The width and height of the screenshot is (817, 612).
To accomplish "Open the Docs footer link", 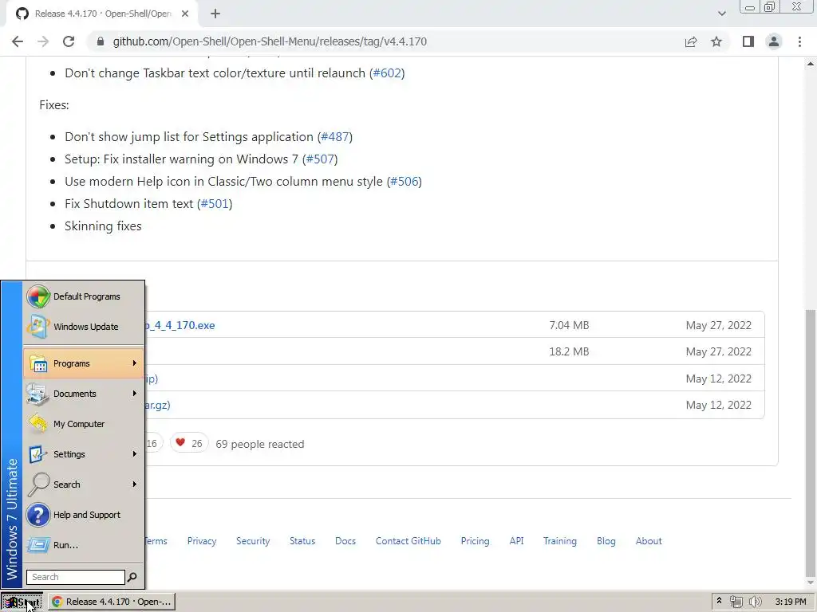I will (x=345, y=541).
